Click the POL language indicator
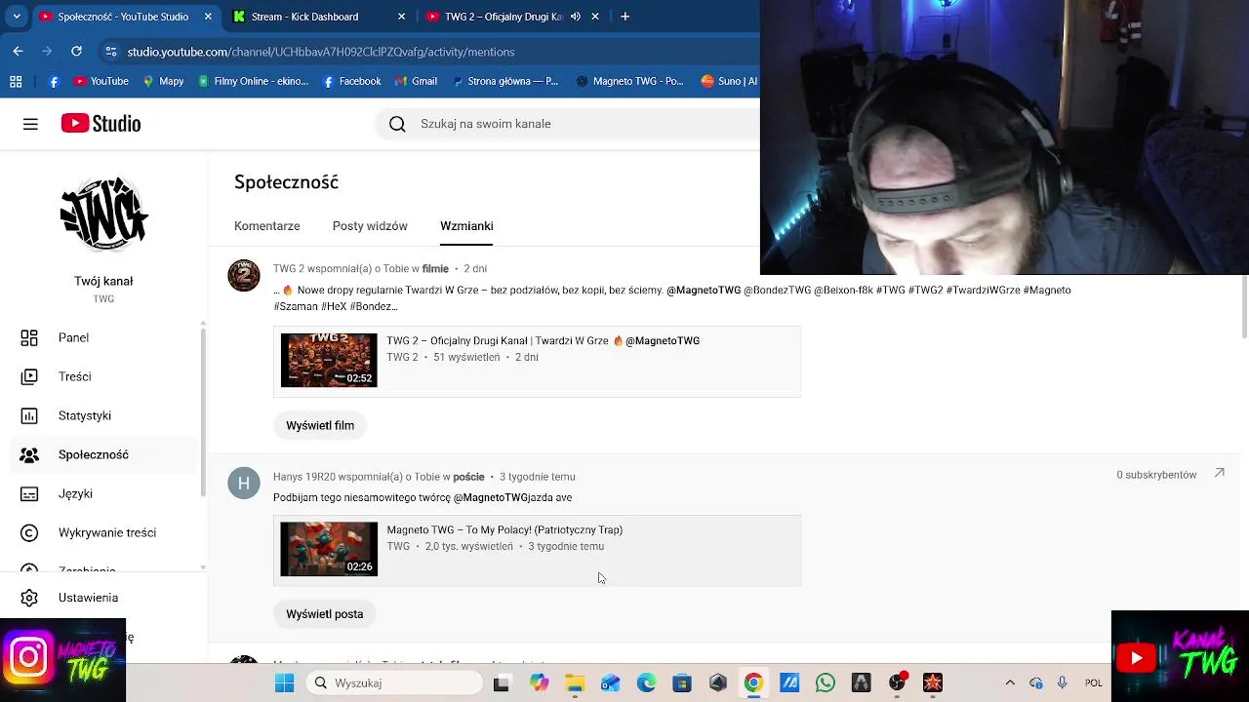 point(1094,683)
